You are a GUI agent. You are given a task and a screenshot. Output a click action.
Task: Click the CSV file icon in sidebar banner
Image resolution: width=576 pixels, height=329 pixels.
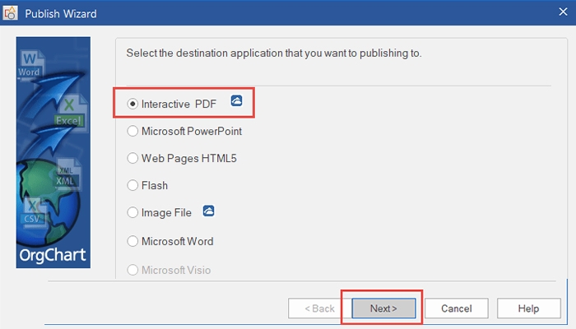pos(32,214)
